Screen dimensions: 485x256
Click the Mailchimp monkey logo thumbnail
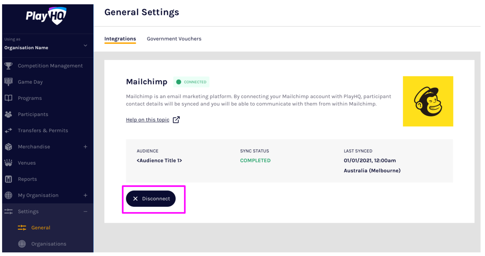tap(428, 101)
